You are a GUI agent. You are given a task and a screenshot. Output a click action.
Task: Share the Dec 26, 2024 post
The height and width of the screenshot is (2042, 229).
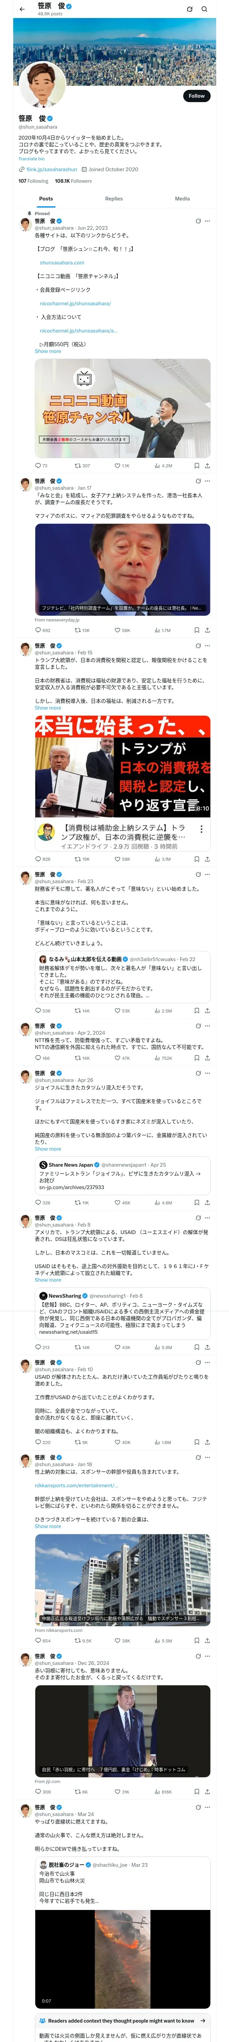click(207, 1792)
